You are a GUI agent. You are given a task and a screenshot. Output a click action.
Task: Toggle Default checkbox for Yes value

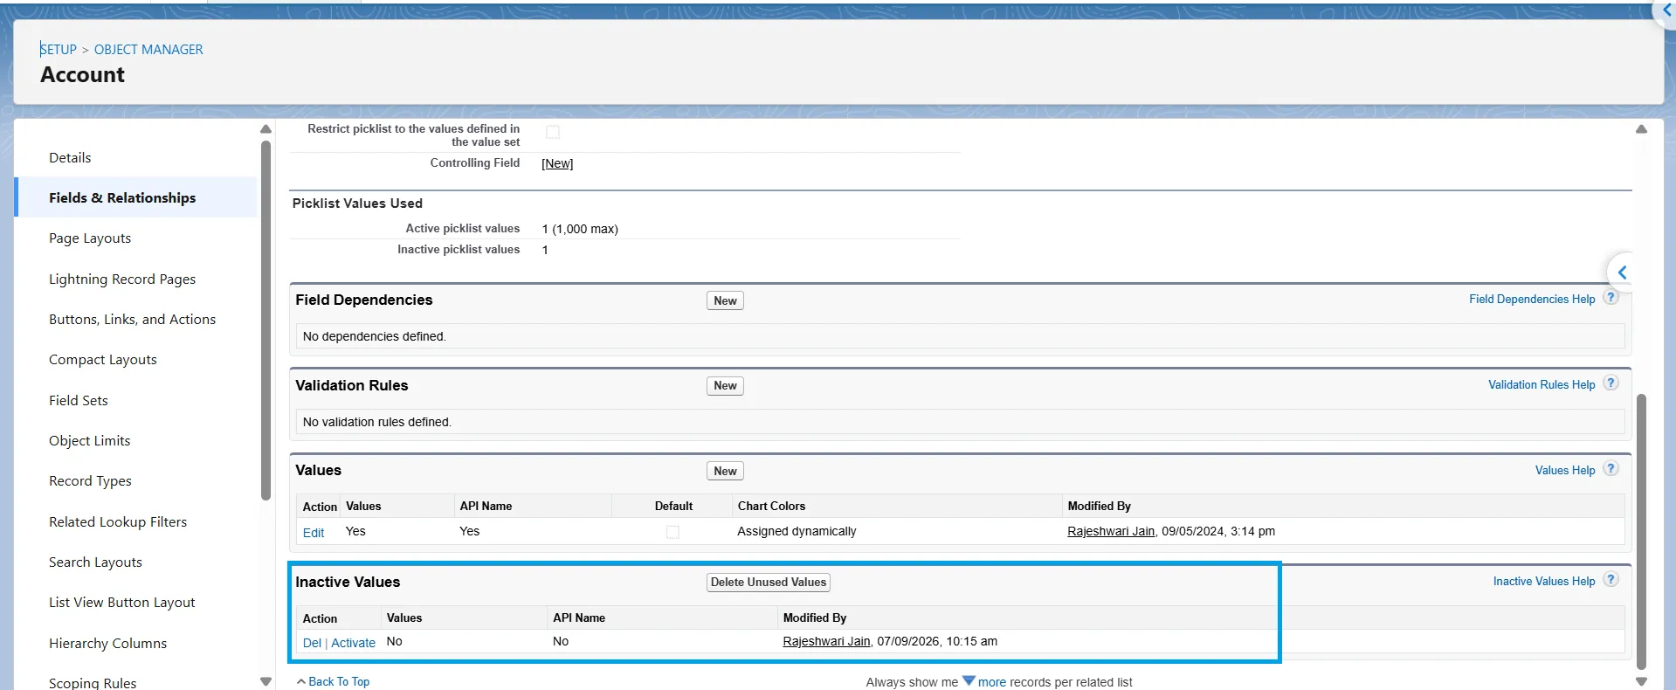point(672,532)
